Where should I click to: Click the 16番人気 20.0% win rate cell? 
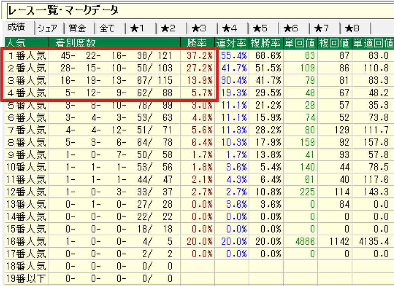[197, 241]
